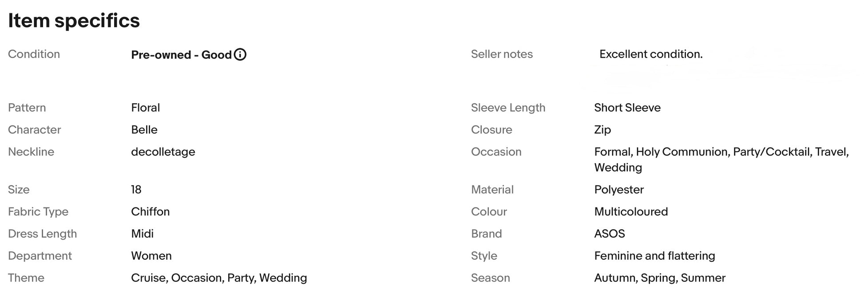Click the Cruise, Occasion, Party, Wedding theme
Image resolution: width=864 pixels, height=301 pixels.
pyautogui.click(x=219, y=278)
